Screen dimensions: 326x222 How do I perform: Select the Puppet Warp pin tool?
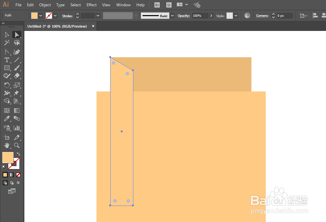(16, 93)
